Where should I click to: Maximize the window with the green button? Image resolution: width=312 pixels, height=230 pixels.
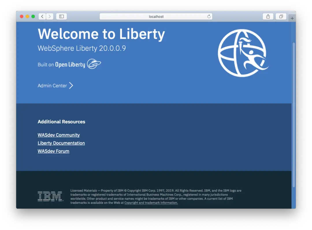33,16
